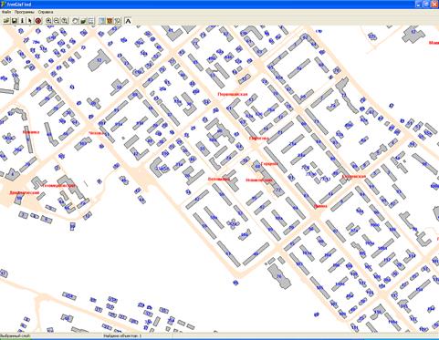Click the orange map toolbar icon
Viewport: 439px width, 340px height.
[x=110, y=21]
